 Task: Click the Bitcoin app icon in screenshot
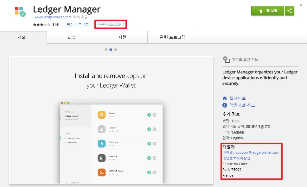(x=102, y=115)
